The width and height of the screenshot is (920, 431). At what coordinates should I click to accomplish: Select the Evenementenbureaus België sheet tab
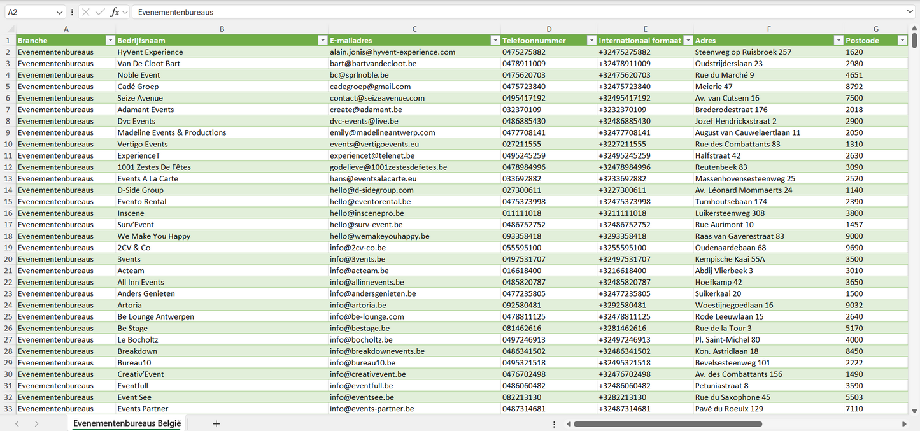(x=127, y=423)
